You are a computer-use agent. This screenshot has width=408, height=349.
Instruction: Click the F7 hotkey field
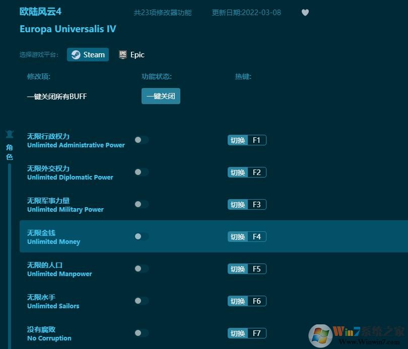(x=257, y=333)
